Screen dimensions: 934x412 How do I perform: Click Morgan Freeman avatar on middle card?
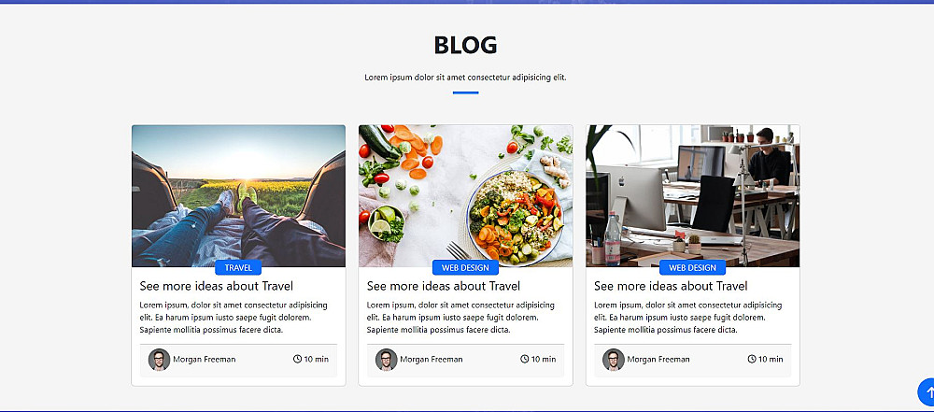[x=386, y=360]
